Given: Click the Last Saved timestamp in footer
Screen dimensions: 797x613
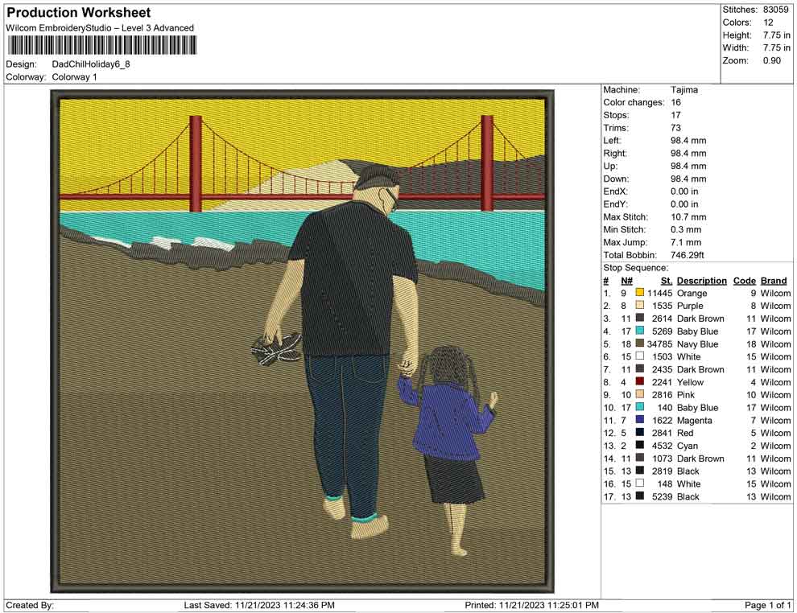Looking at the screenshot, I should tap(259, 605).
